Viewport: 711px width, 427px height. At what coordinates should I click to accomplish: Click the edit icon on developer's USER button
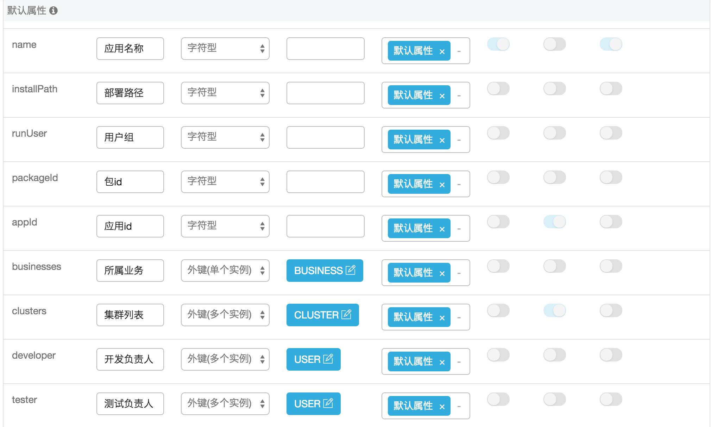pos(328,359)
